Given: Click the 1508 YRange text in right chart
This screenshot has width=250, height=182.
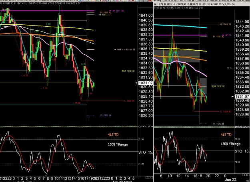Looking at the screenshot, I should pos(230,144).
